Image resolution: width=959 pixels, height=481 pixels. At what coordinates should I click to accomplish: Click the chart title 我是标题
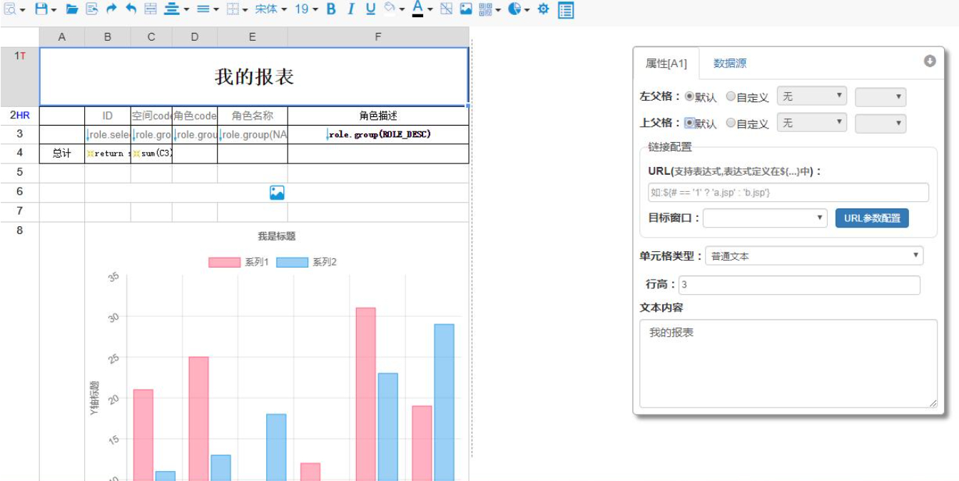click(277, 236)
